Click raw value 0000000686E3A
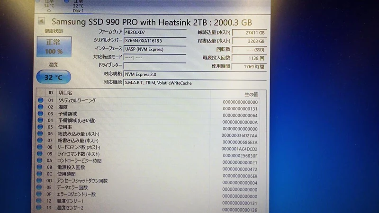 click(240, 142)
